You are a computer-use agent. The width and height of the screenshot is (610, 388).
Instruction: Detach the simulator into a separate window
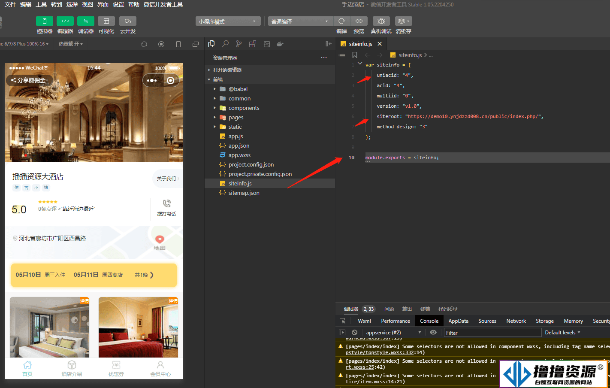pos(196,44)
